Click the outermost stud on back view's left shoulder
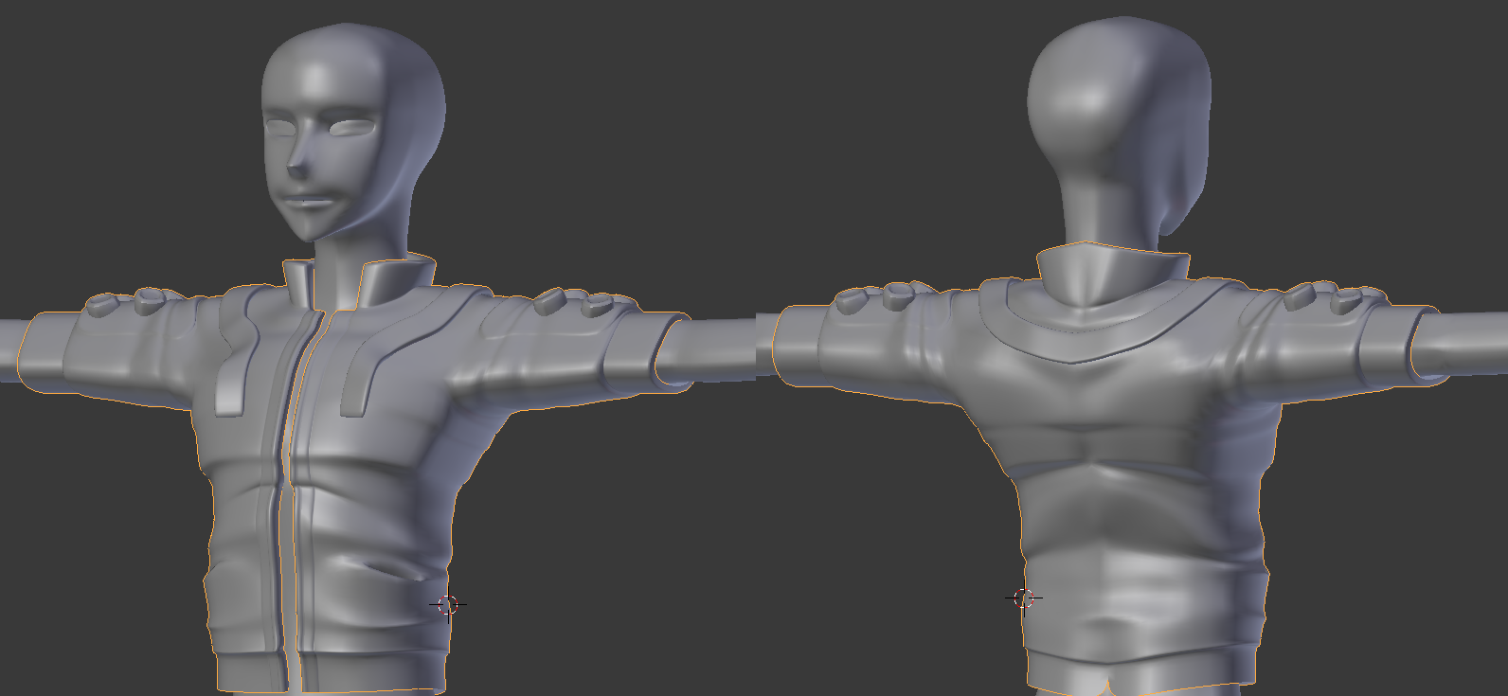Viewport: 1508px width, 696px height. click(852, 299)
